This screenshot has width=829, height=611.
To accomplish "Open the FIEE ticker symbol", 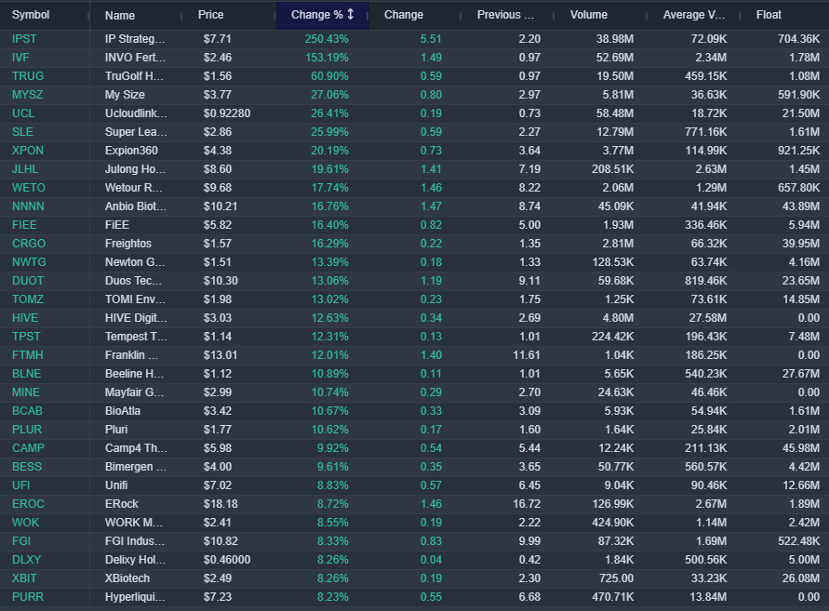I will tap(24, 225).
